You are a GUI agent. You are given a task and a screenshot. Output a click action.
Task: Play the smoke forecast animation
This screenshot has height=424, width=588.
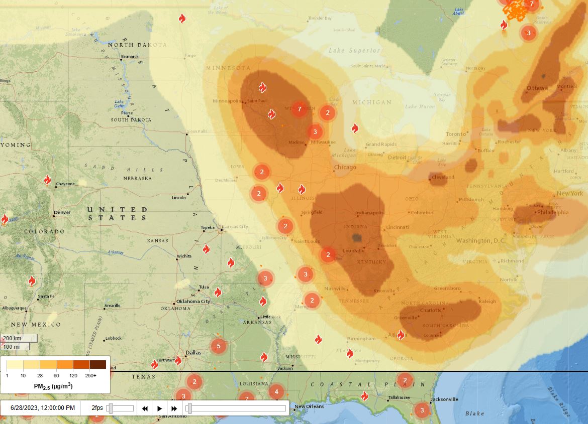tap(160, 408)
